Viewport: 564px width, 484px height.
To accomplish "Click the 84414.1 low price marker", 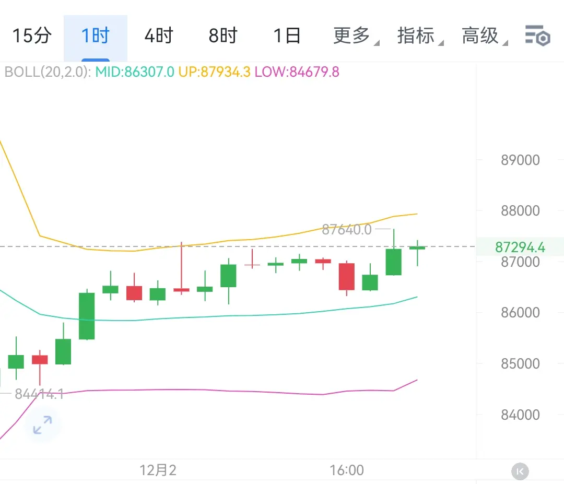I will coord(39,394).
